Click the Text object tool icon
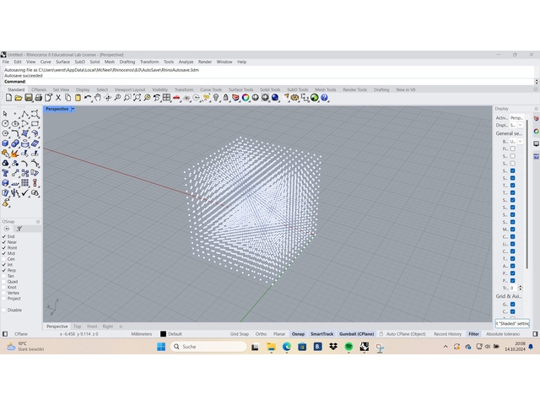Viewport: 540px width, 405px height. point(5,173)
